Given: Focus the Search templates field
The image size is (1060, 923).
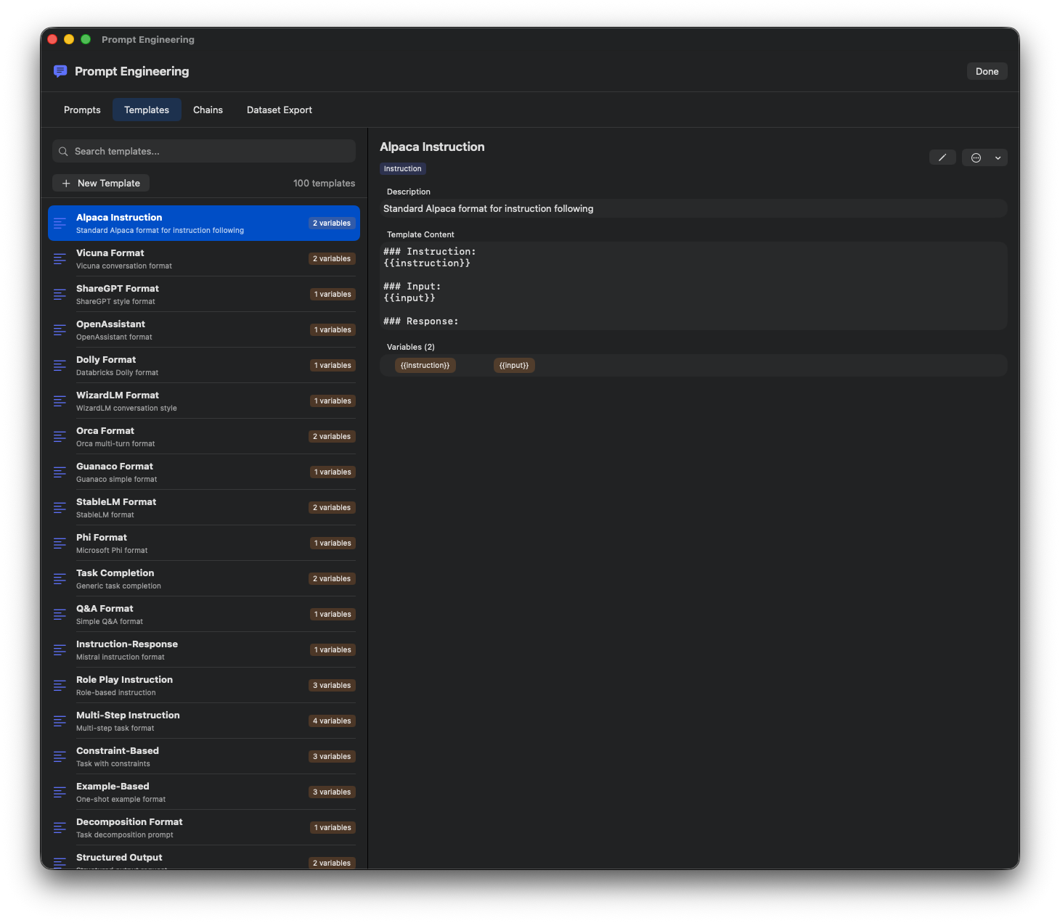Looking at the screenshot, I should point(211,152).
